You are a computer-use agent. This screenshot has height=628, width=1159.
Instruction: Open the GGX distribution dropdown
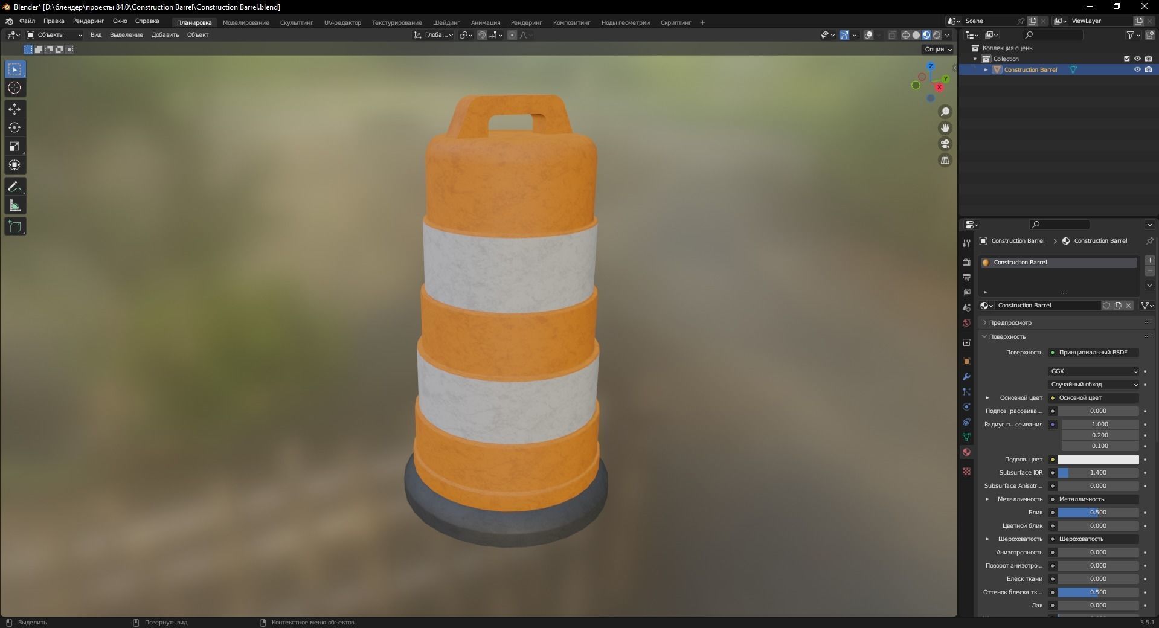tap(1093, 371)
